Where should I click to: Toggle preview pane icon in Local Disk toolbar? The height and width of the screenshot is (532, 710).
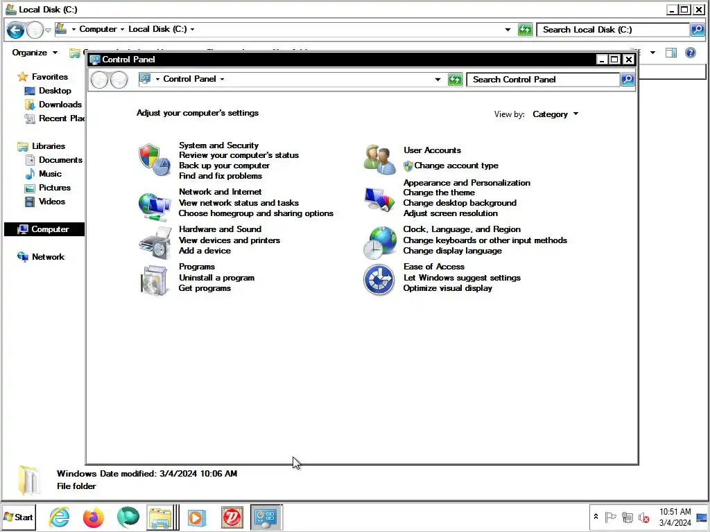pos(671,53)
